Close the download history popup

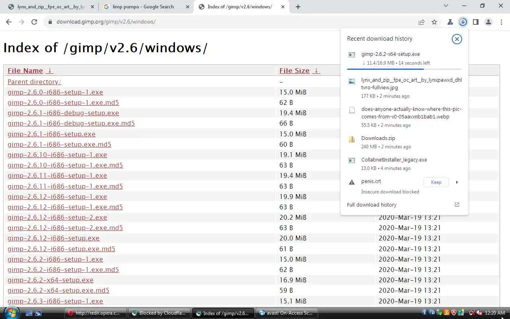click(x=457, y=39)
